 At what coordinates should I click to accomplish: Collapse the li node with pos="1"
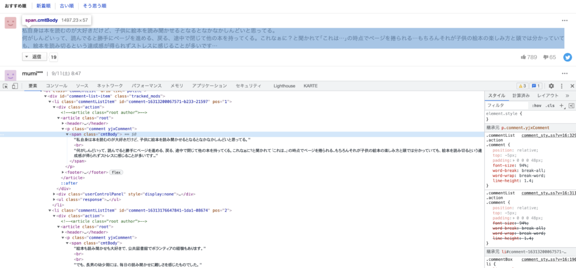(x=50, y=101)
